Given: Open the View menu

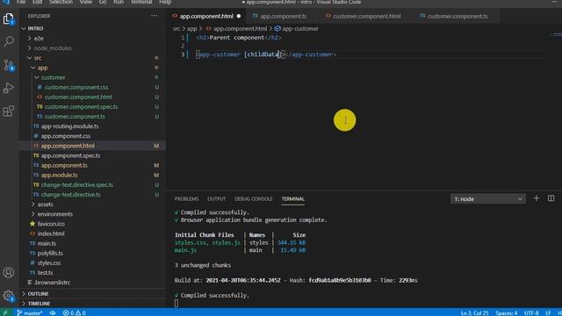Looking at the screenshot, I should tap(86, 2).
